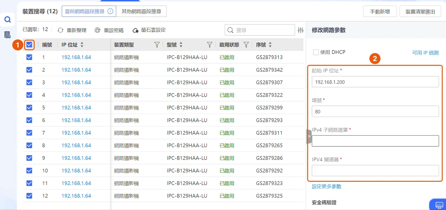Switch to 其他網路區段搜尋 tab
The image size is (446, 210).
141,11
